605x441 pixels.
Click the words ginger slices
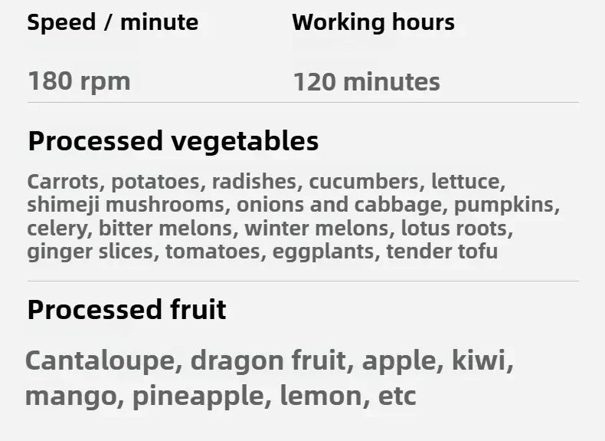(90, 252)
